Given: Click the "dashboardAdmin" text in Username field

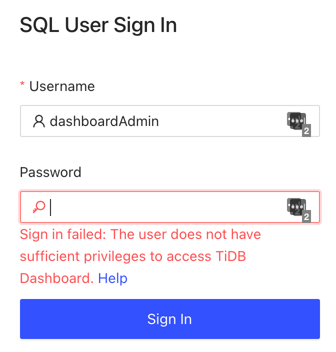Looking at the screenshot, I should point(104,121).
